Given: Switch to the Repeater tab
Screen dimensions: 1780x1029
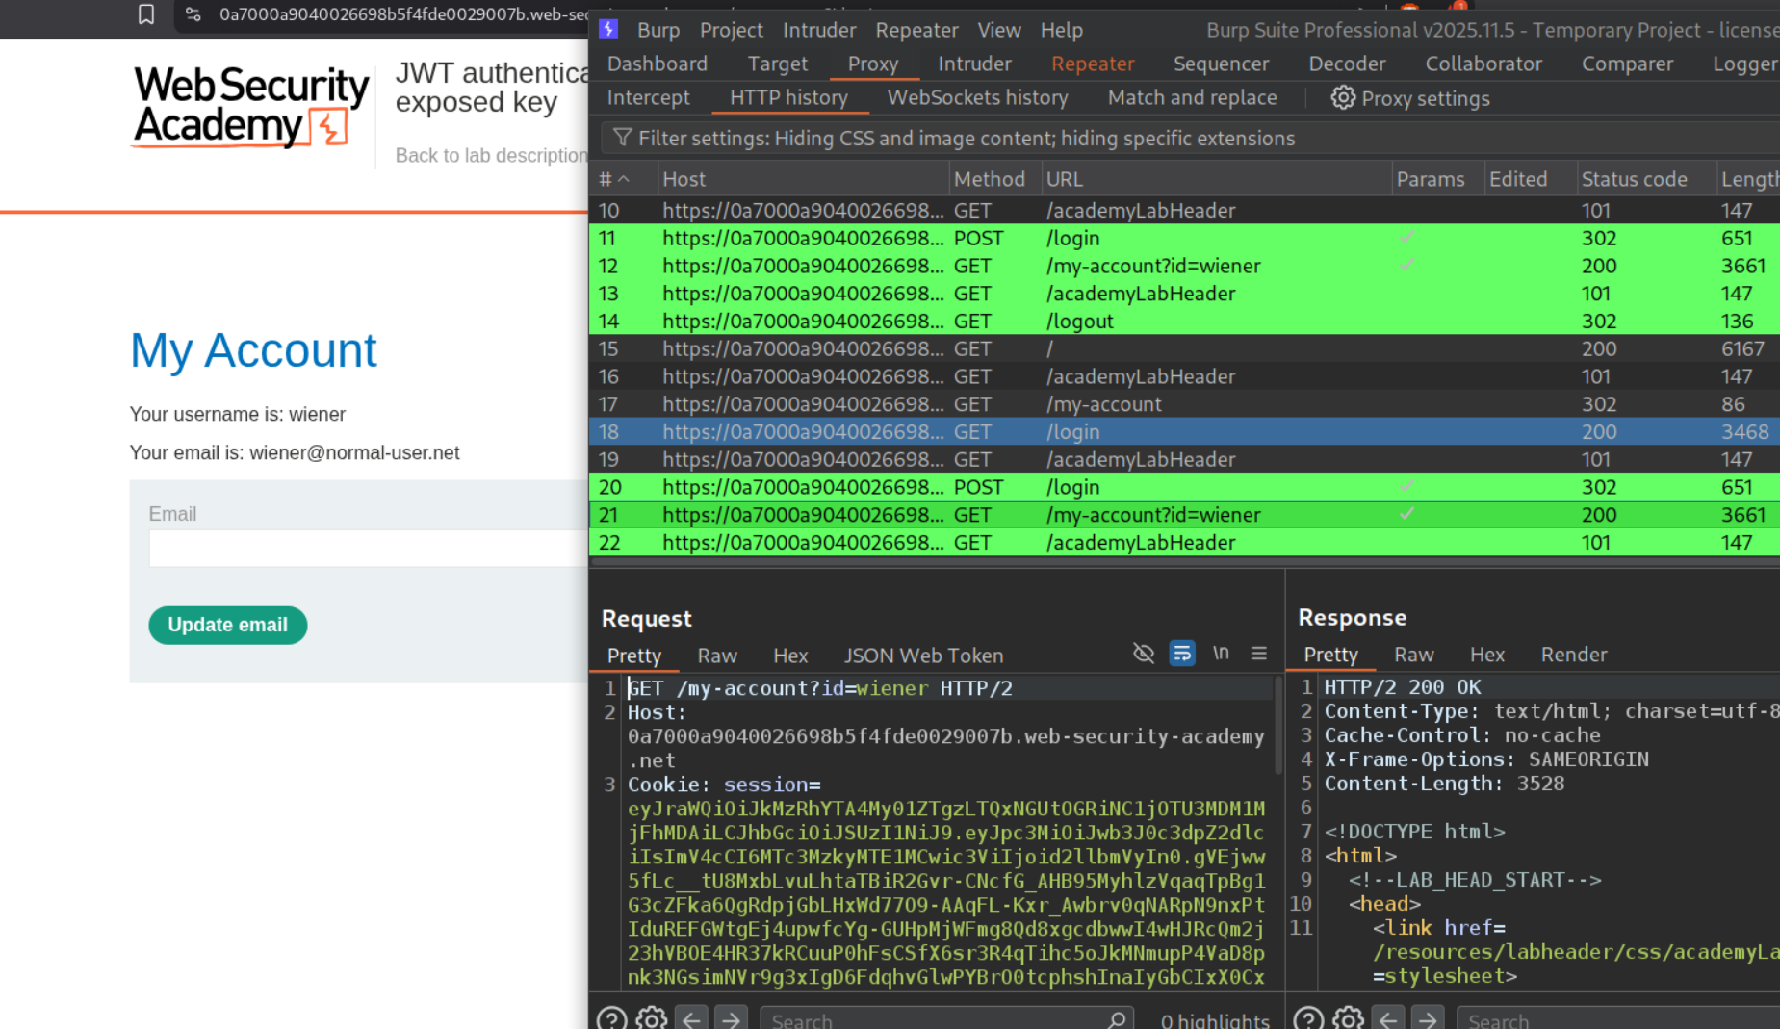Looking at the screenshot, I should pyautogui.click(x=1092, y=64).
